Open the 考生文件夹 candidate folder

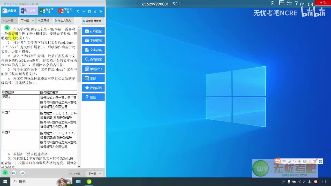point(64,21)
